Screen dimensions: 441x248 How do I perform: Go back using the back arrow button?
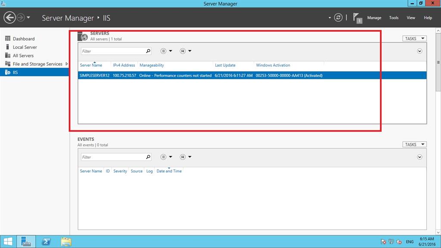click(9, 18)
